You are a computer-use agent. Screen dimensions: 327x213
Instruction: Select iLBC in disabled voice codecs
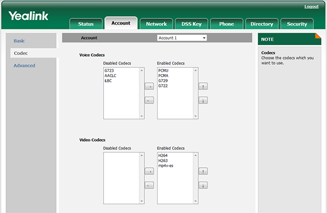(x=121, y=81)
